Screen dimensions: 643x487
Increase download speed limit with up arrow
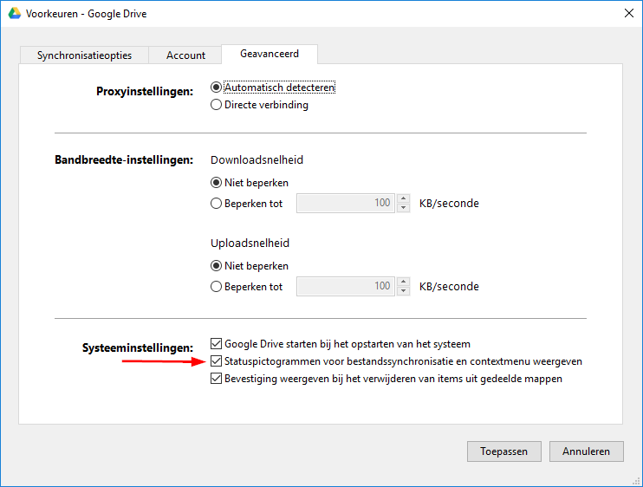(x=404, y=198)
